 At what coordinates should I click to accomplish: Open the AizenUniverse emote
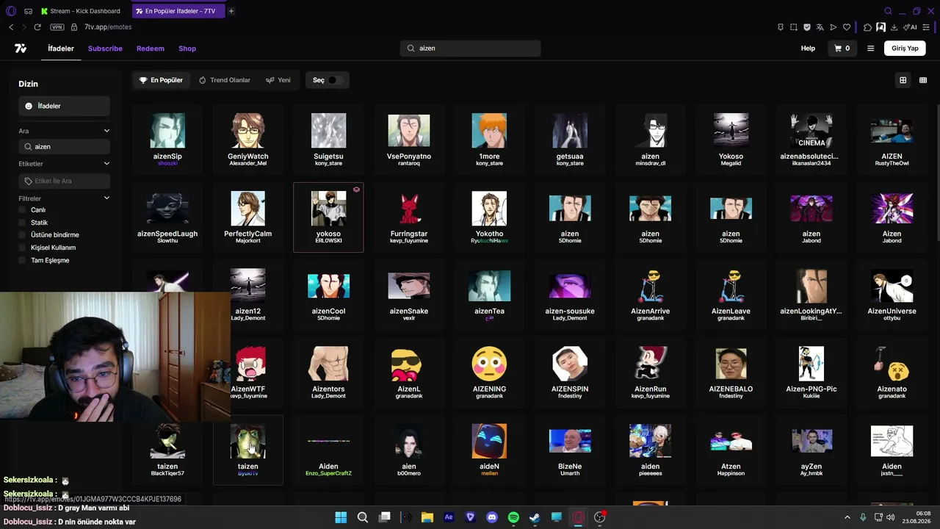892,294
